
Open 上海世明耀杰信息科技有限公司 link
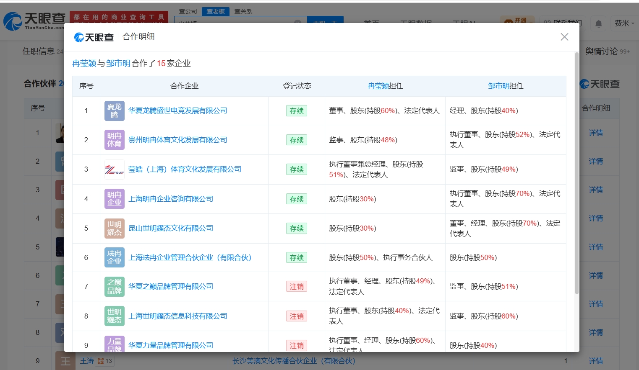tap(178, 316)
